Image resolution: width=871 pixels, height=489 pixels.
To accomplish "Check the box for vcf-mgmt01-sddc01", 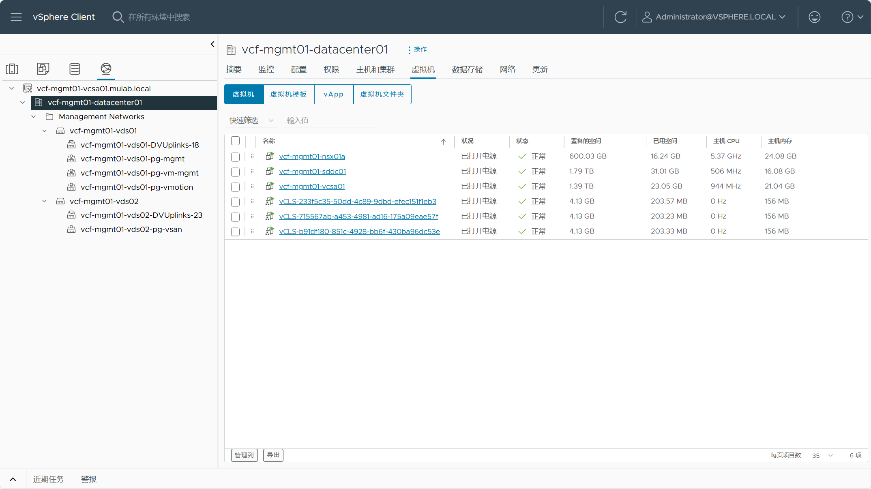I will point(235,172).
